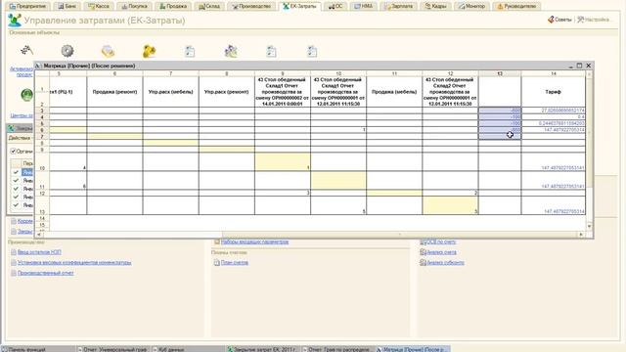Click the checkered flags icon

point(26,51)
